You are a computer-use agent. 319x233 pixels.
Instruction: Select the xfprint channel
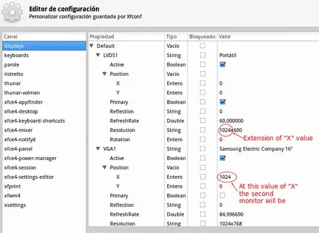[44, 186]
